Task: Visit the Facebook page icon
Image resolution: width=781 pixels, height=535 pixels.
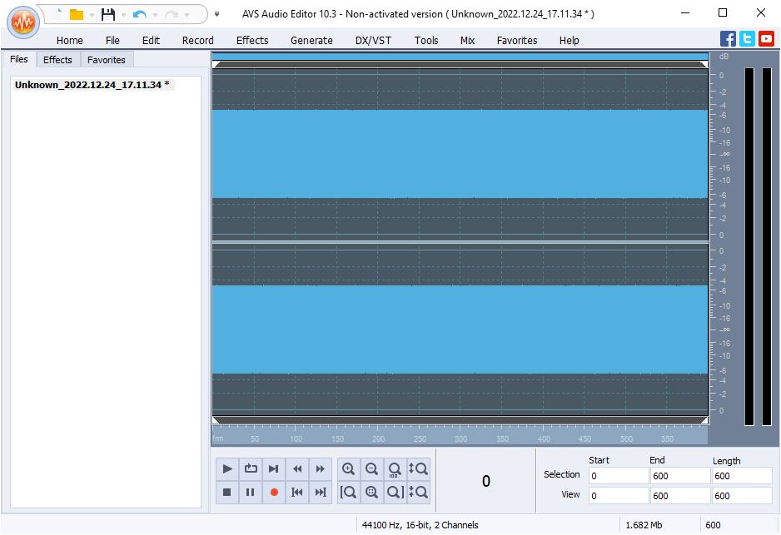Action: [728, 39]
